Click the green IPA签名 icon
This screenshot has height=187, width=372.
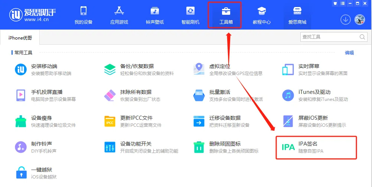tap(288, 147)
